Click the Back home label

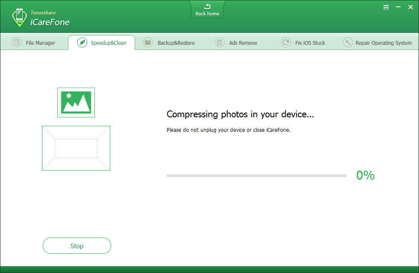pos(207,14)
